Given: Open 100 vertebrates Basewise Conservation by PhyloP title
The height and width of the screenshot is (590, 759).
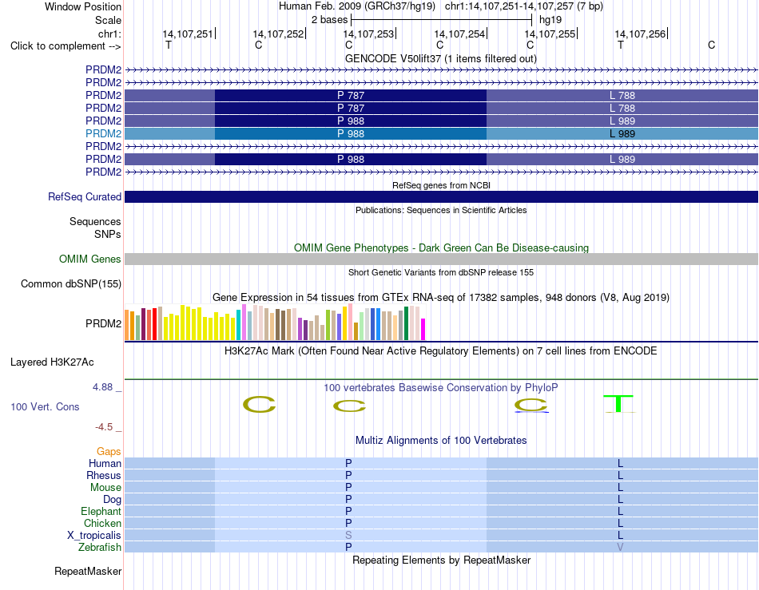Looking at the screenshot, I should tap(441, 387).
